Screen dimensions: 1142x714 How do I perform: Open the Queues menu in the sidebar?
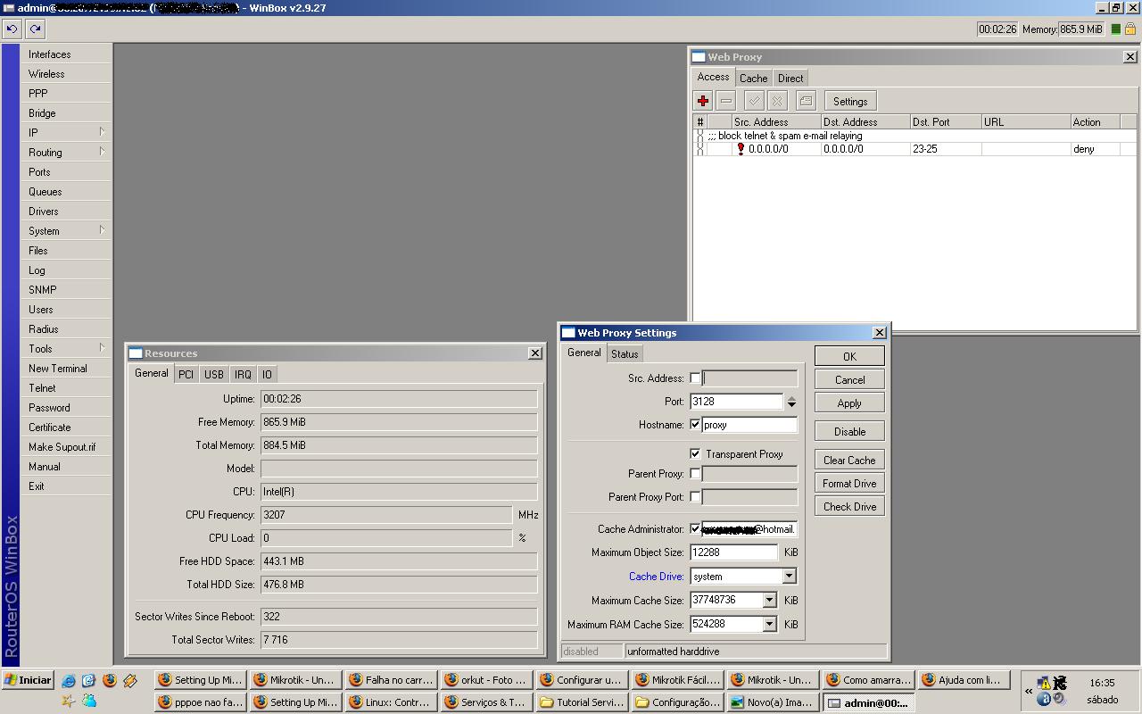click(x=46, y=192)
